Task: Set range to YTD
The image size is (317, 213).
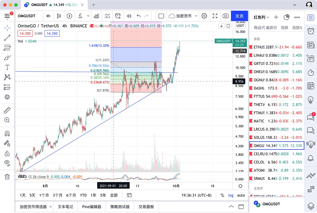Action: click(x=83, y=195)
